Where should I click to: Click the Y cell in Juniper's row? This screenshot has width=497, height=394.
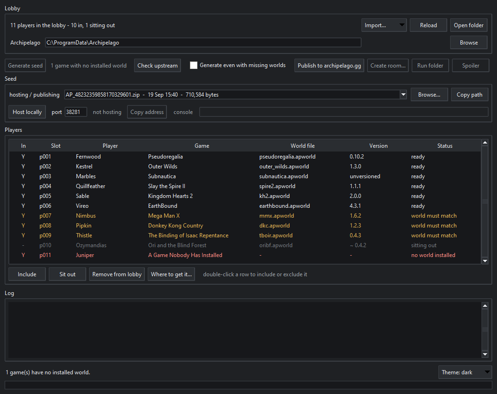click(23, 255)
